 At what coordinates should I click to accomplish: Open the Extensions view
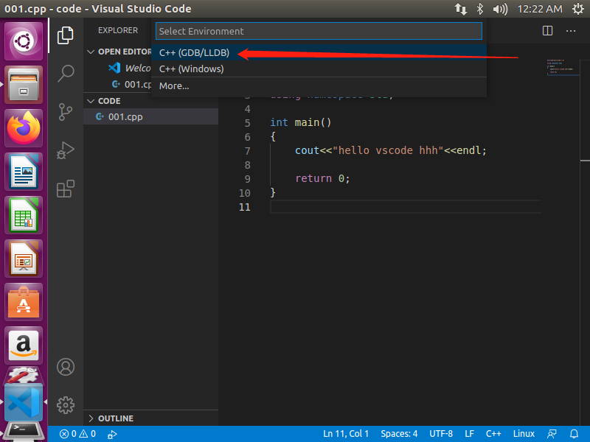click(x=65, y=189)
